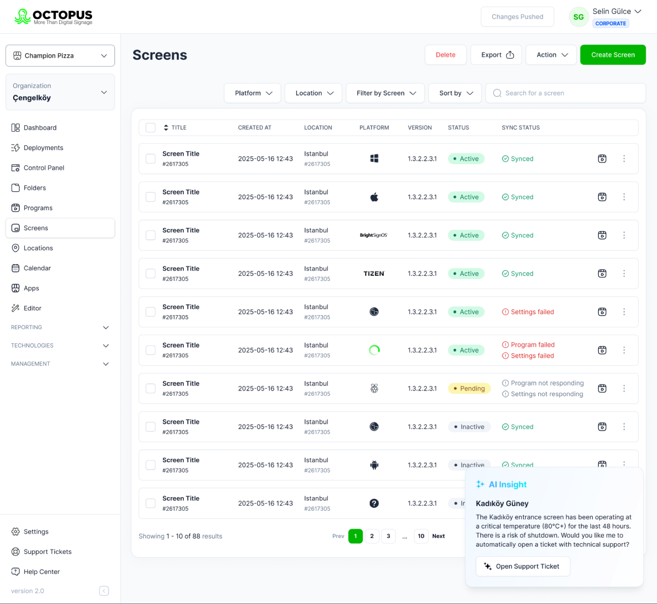Check the box for the Pending status row
The width and height of the screenshot is (657, 604).
point(151,388)
